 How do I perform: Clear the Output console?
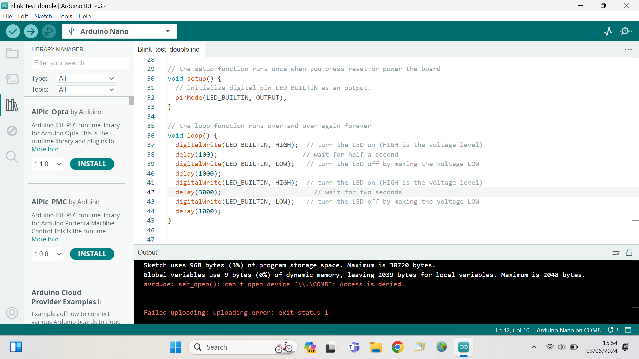pos(616,252)
